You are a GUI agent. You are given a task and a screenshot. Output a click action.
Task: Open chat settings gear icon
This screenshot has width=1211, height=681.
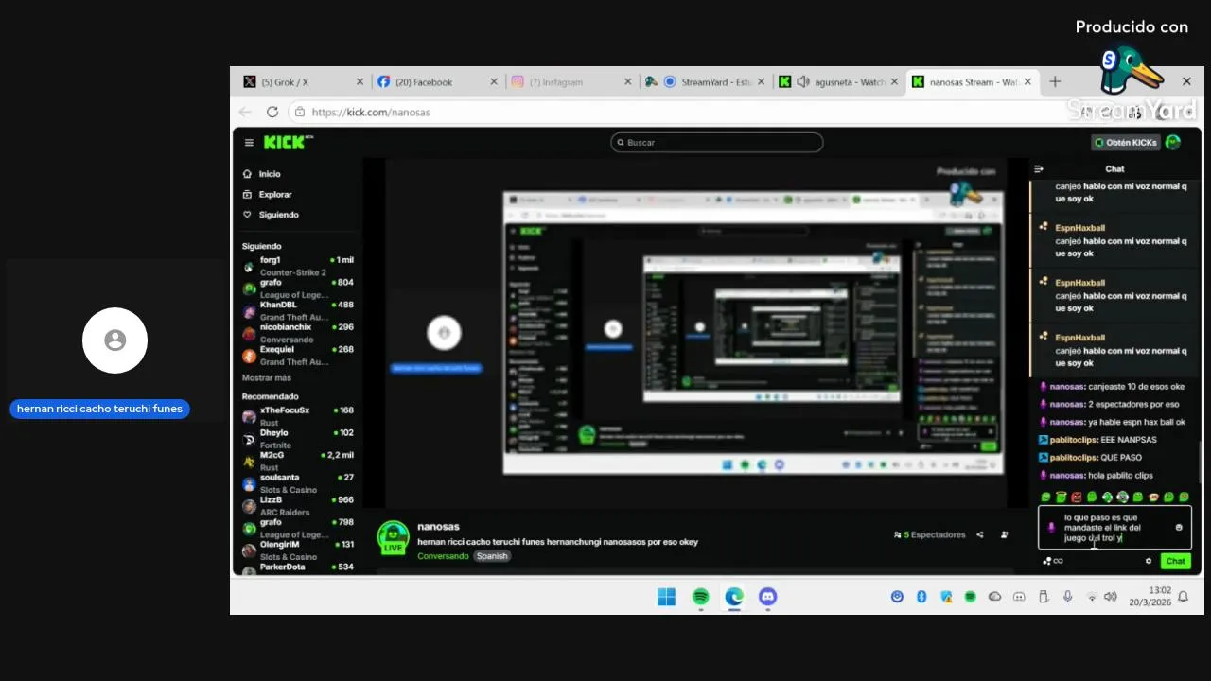click(x=1149, y=561)
